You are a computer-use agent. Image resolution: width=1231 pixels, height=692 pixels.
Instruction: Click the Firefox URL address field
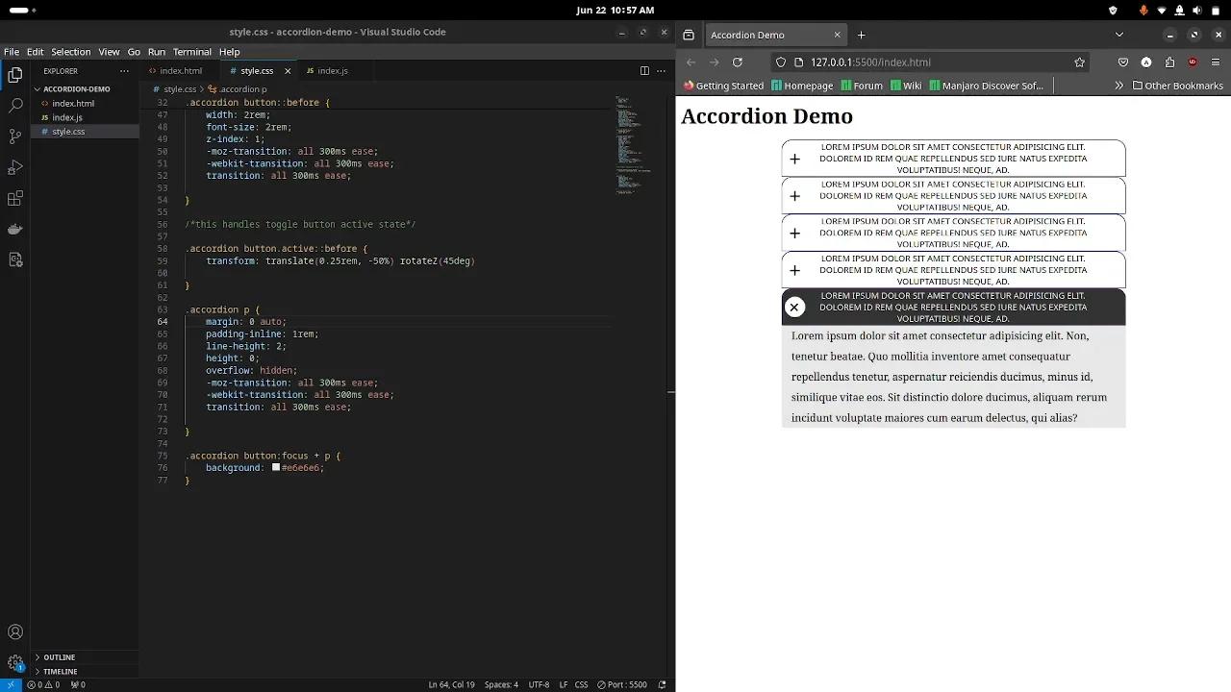coord(931,62)
